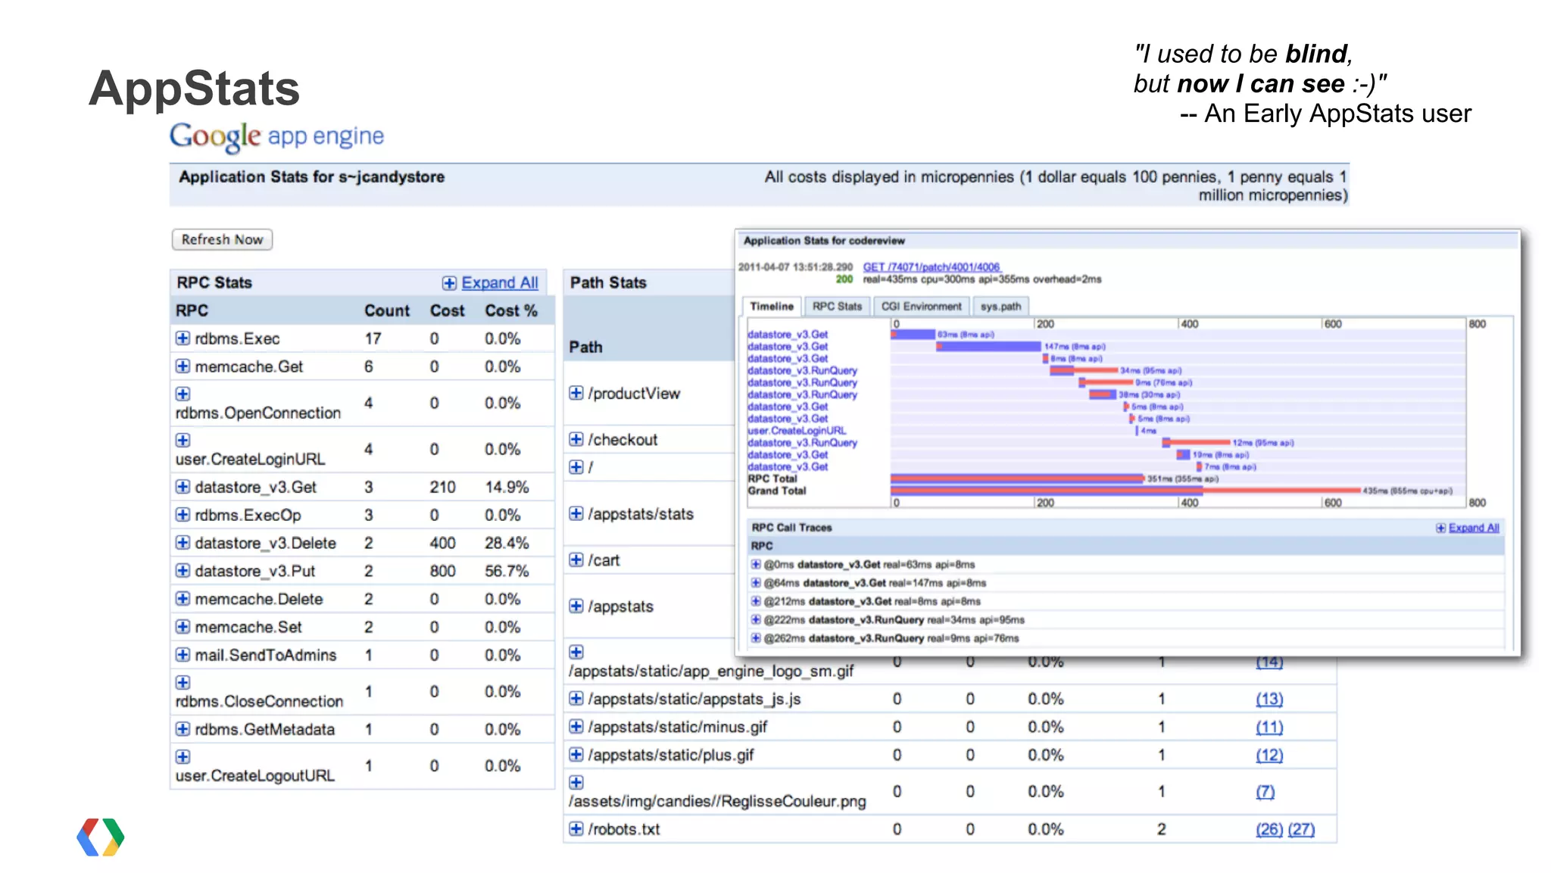Expand the @64ms datastore_v3.Get trace
This screenshot has height=873, width=1551.
coord(756,582)
